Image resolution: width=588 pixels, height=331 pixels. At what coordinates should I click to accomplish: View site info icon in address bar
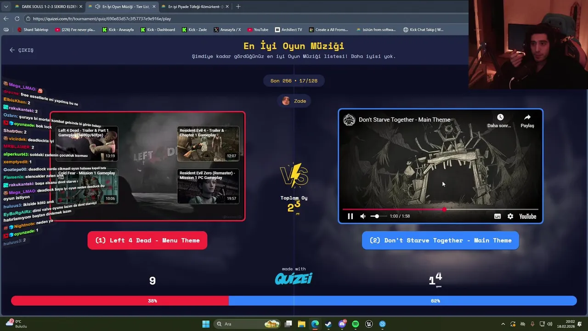coord(28,19)
